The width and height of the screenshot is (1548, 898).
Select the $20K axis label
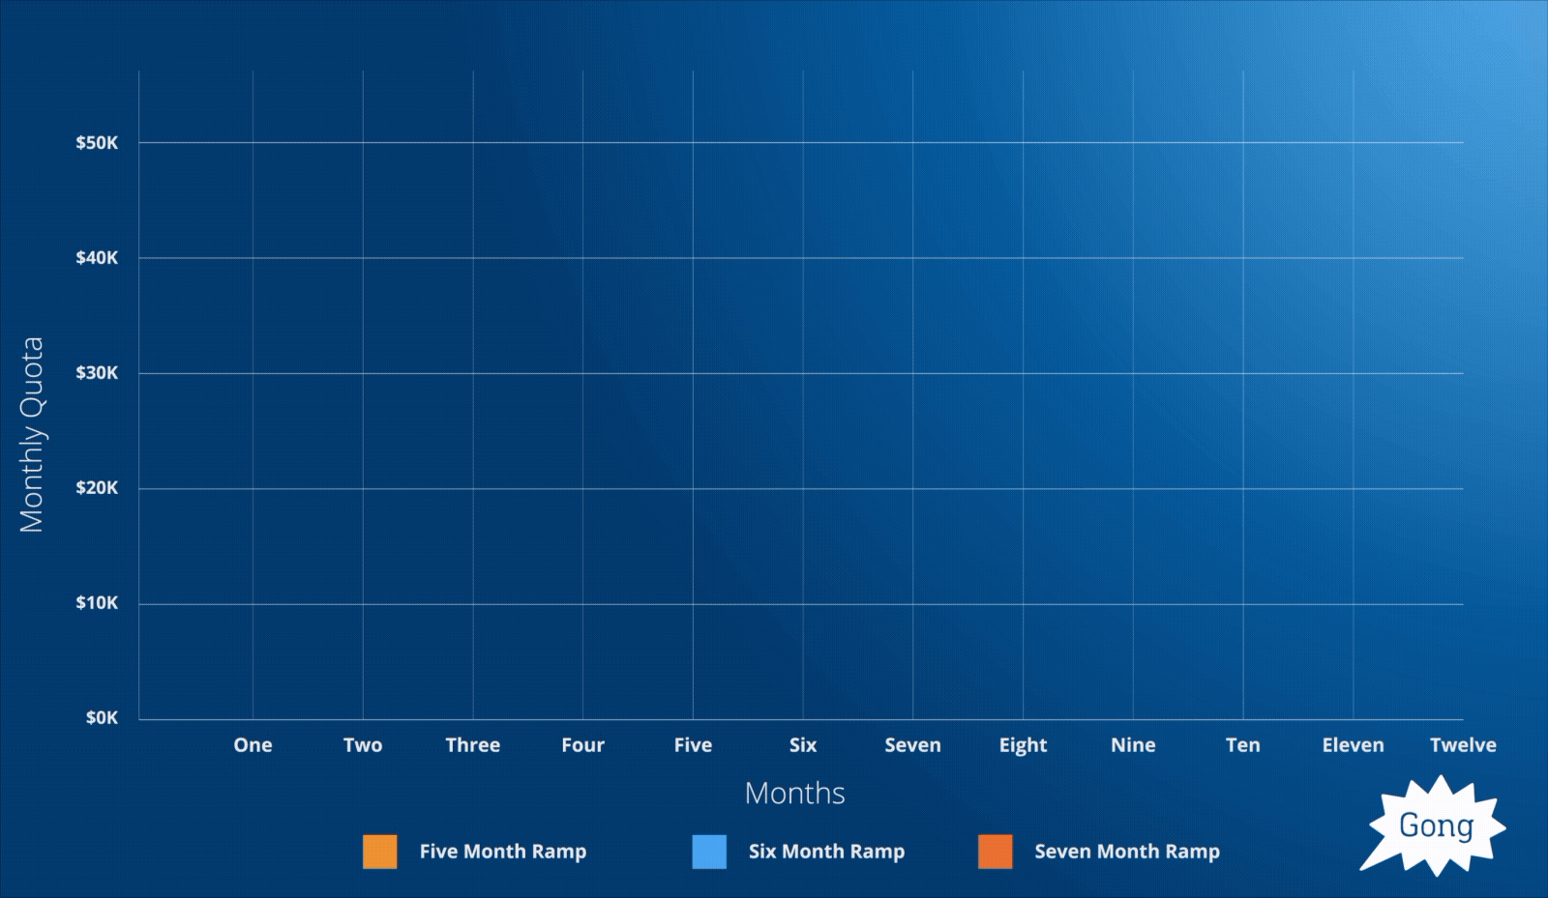tap(97, 488)
